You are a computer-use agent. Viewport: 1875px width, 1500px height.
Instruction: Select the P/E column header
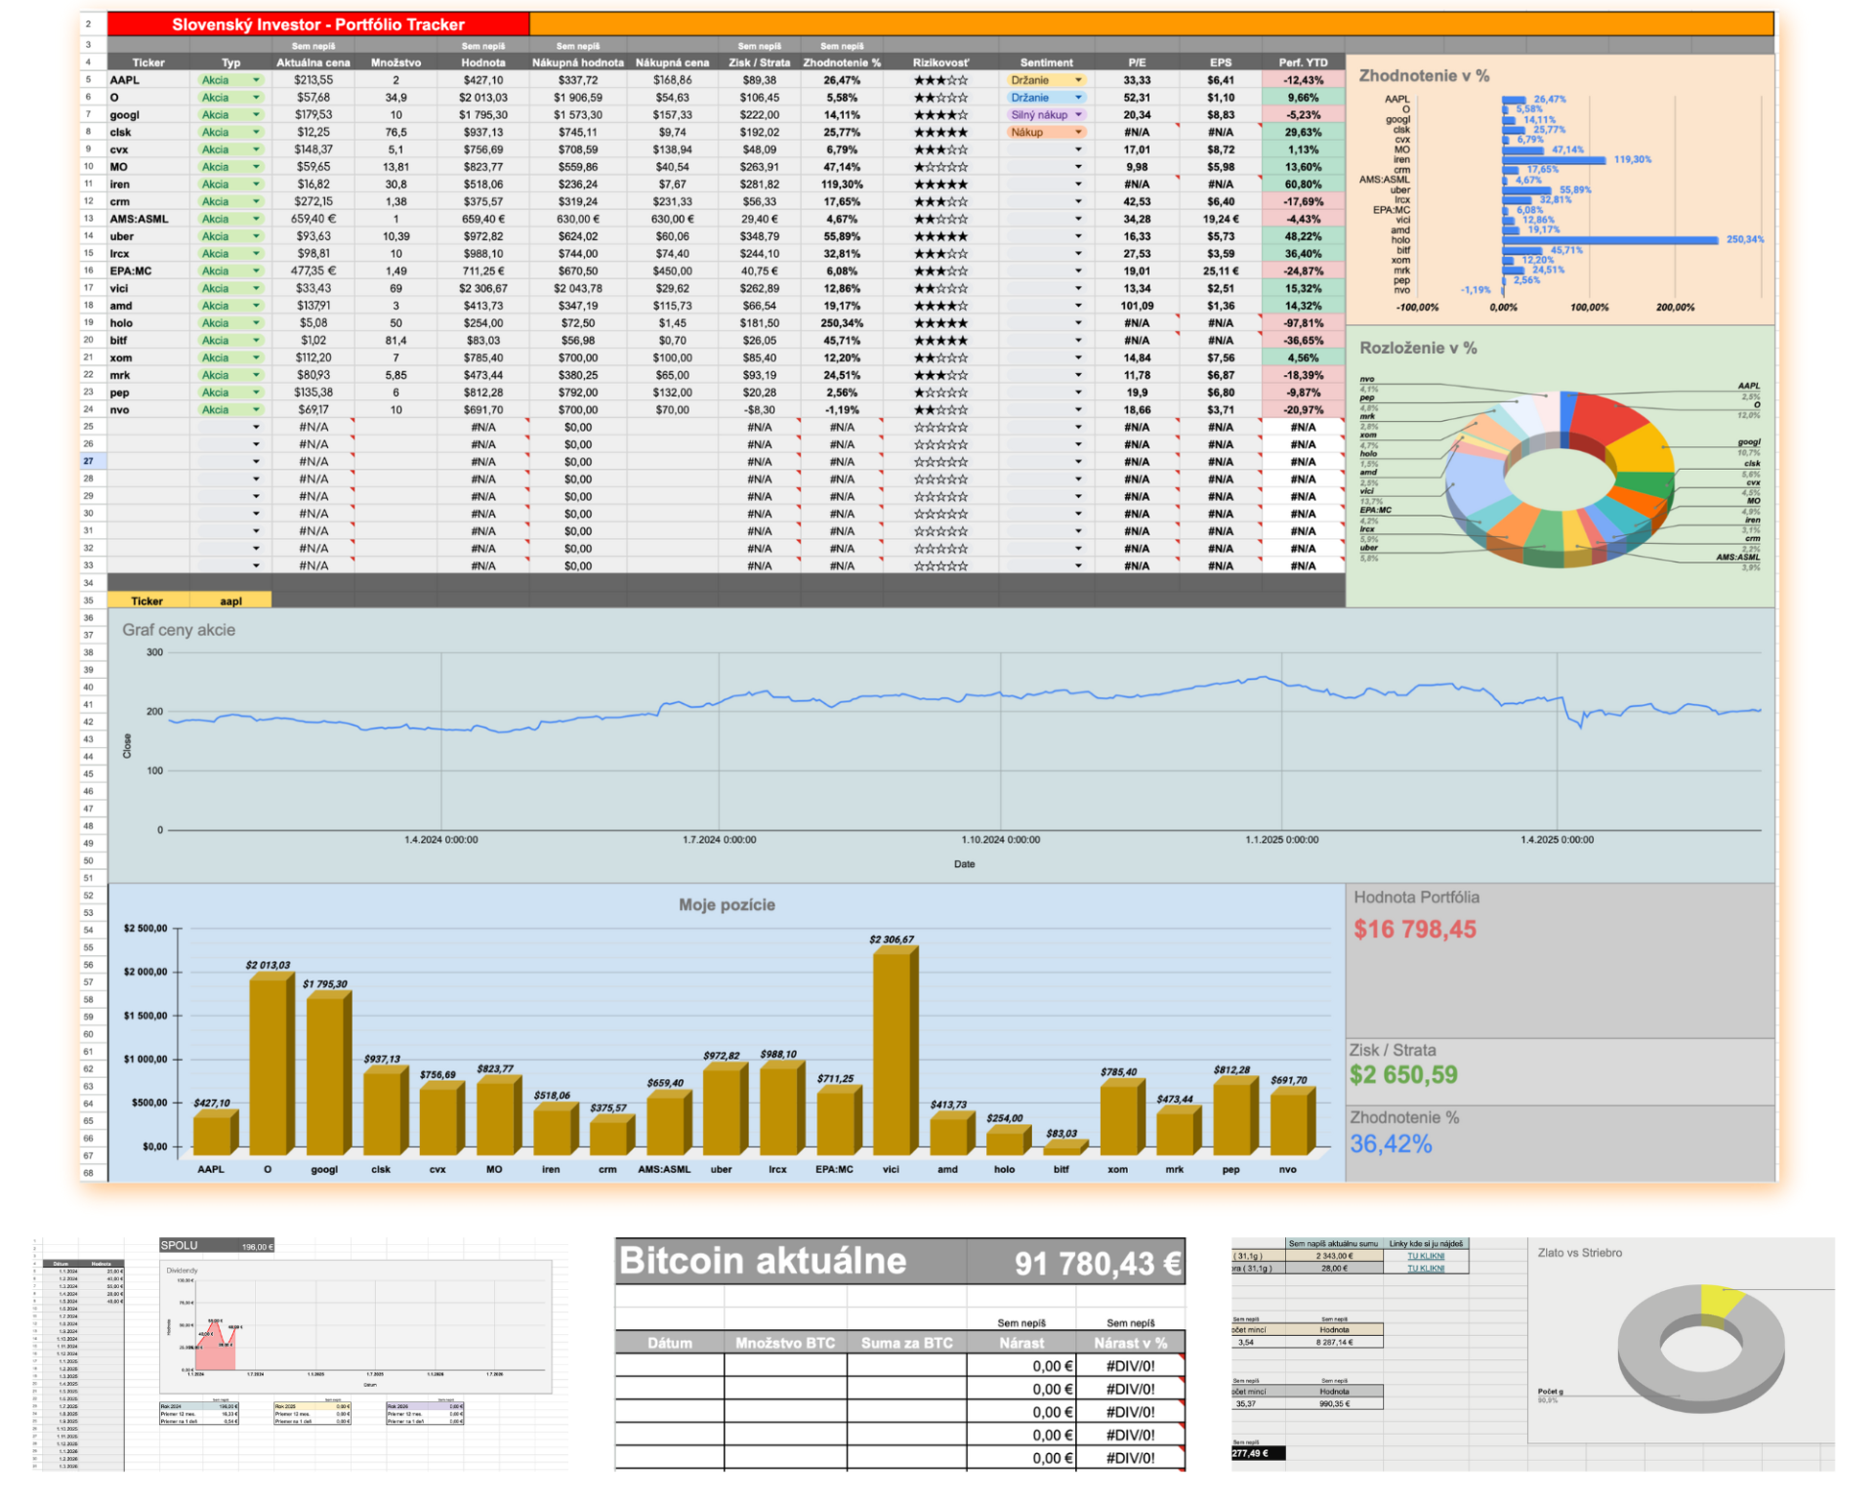pos(1137,62)
